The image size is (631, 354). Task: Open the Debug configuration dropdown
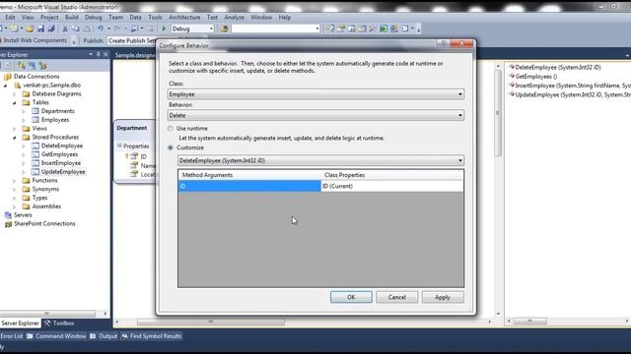tap(193, 29)
